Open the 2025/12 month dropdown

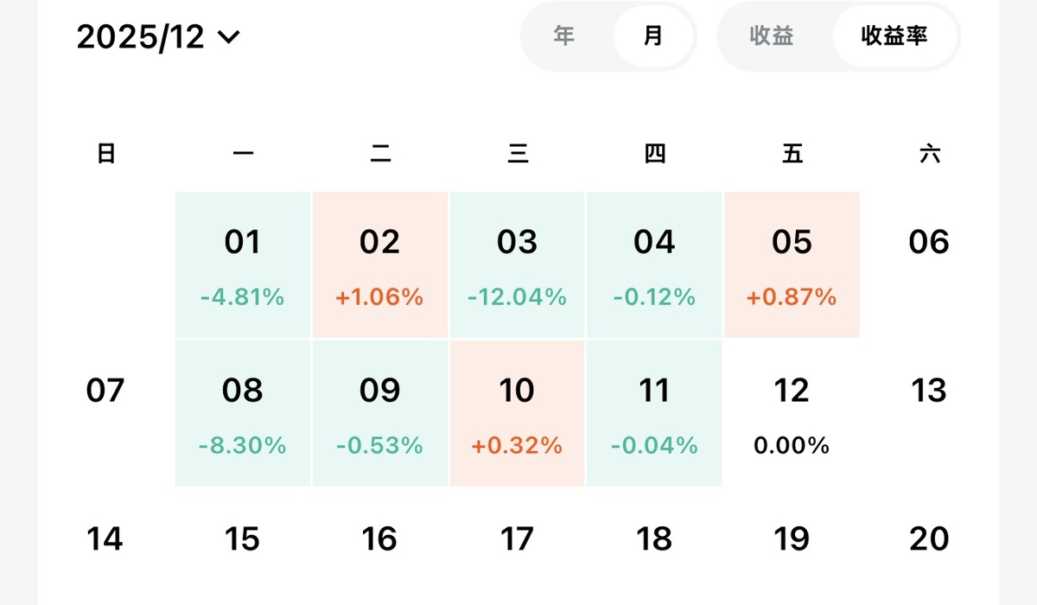coord(158,37)
